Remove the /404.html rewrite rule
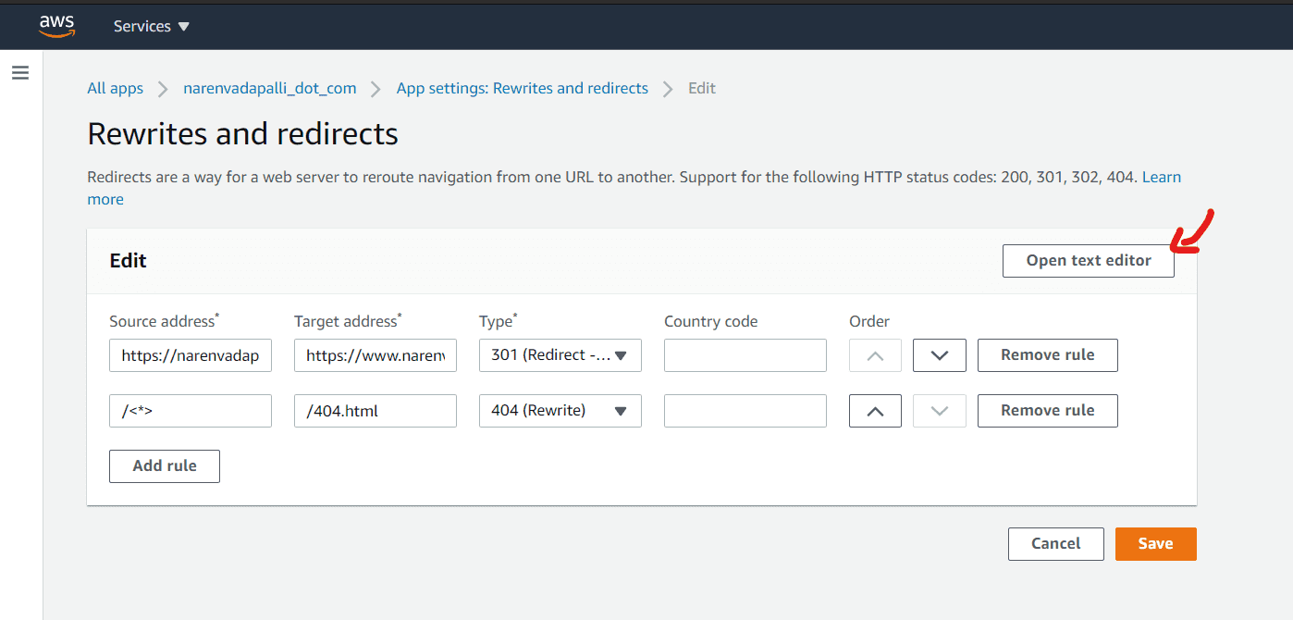Viewport: 1293px width, 620px height. coord(1048,411)
